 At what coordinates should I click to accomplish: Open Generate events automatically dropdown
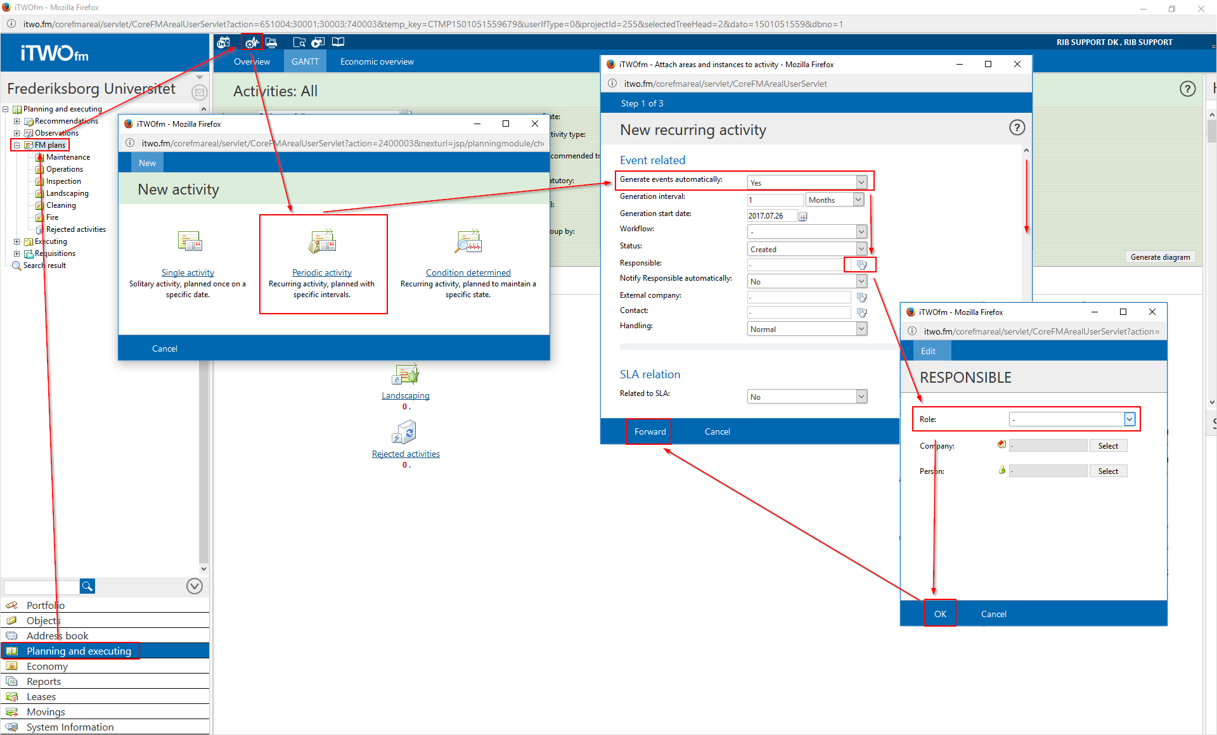[861, 182]
